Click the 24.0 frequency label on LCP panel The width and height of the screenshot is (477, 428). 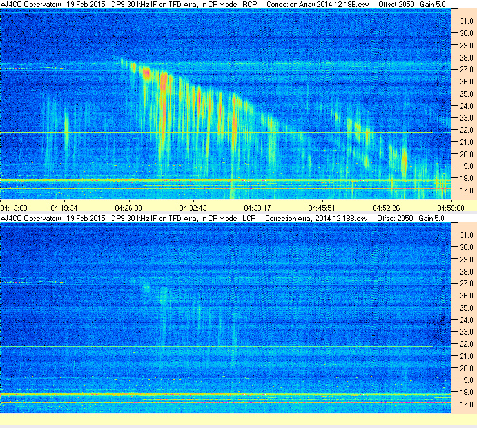467,320
